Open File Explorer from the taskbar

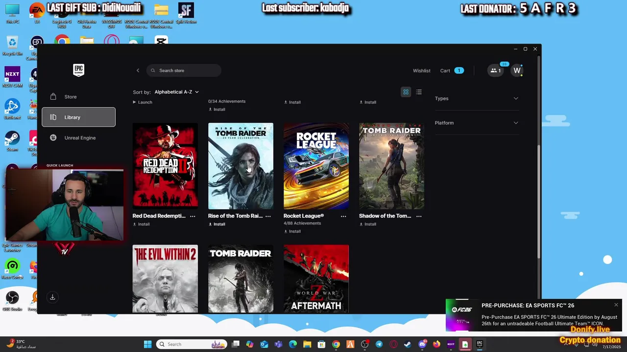click(x=307, y=344)
